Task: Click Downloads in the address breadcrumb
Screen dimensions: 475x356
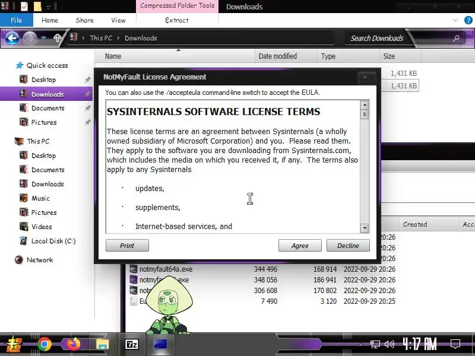Action: click(x=141, y=38)
